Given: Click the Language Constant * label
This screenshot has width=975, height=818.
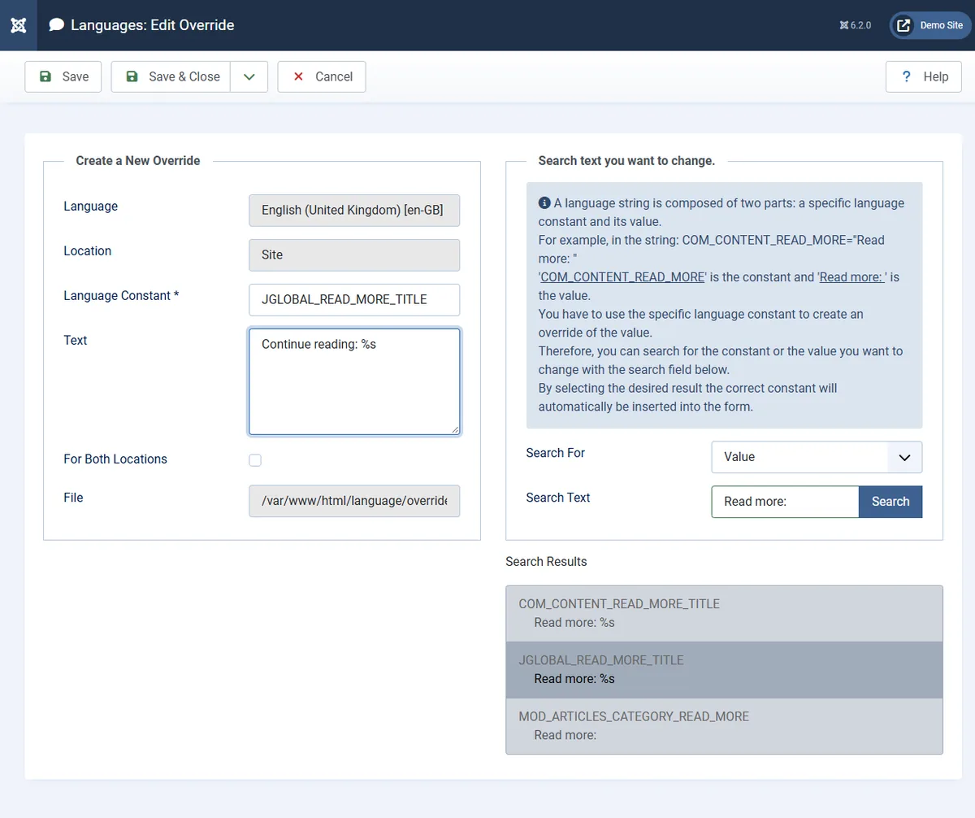Looking at the screenshot, I should [x=122, y=296].
